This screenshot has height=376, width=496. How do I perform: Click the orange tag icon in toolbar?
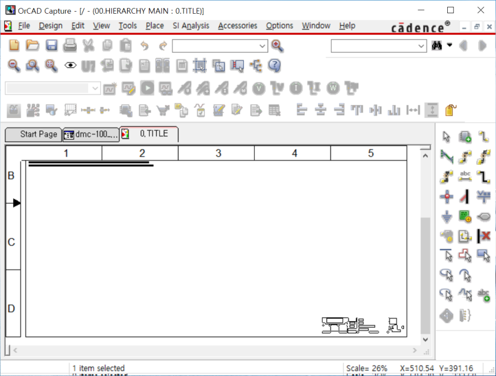(x=450, y=110)
